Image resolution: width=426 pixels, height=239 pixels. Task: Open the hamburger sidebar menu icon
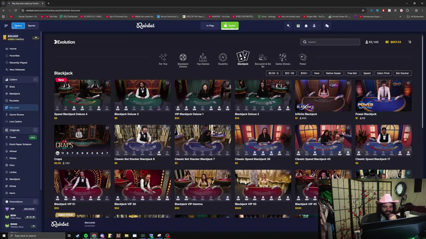click(6, 26)
